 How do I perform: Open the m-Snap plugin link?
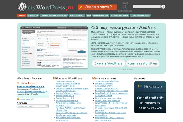111,109
